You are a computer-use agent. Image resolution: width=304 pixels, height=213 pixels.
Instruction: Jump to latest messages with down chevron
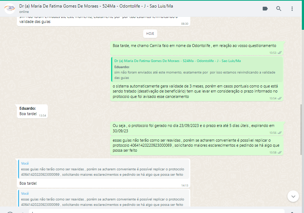[x=293, y=196]
